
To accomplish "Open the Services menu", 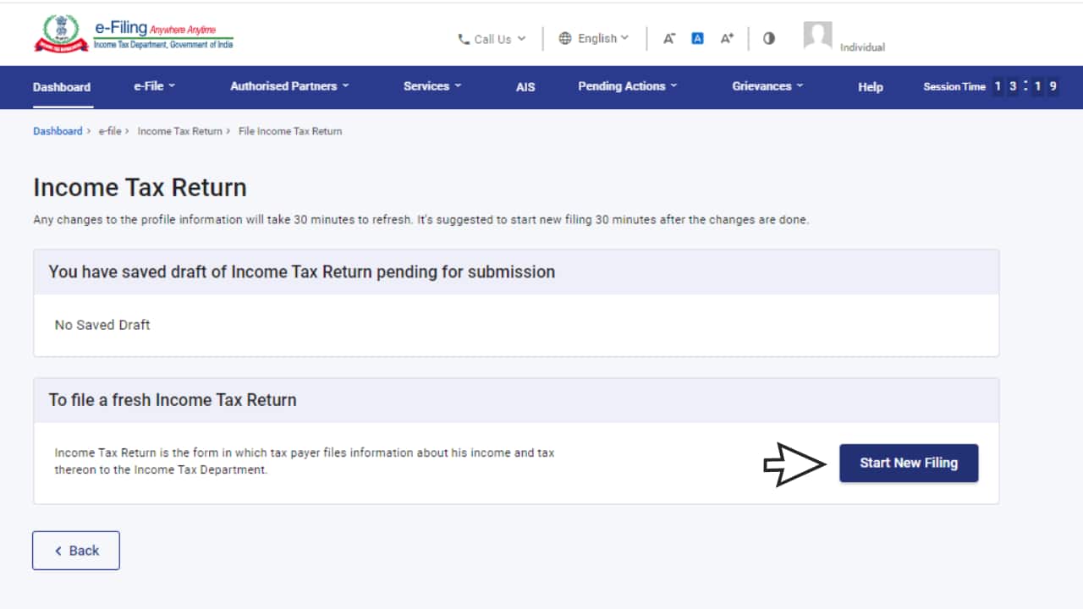I will pyautogui.click(x=432, y=86).
